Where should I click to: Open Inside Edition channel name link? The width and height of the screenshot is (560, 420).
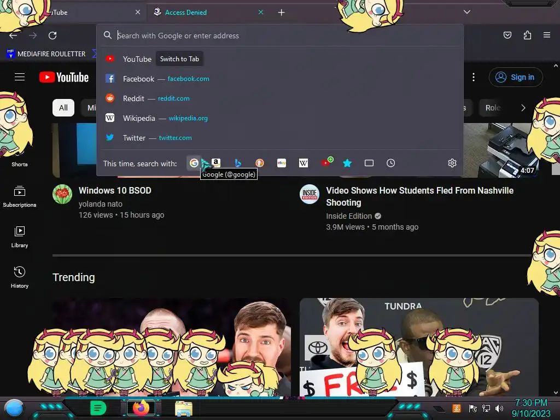coord(349,216)
